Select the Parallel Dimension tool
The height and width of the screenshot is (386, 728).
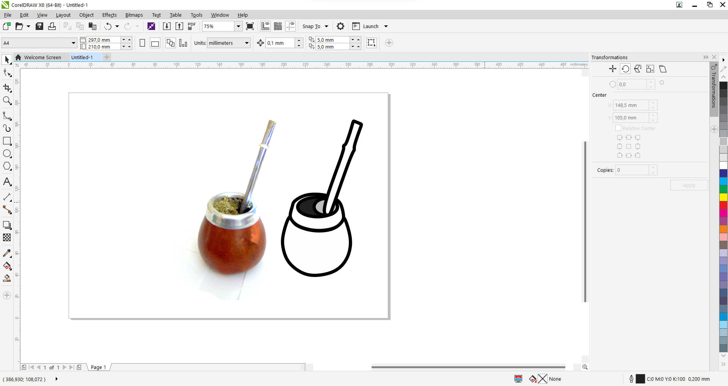click(x=7, y=197)
